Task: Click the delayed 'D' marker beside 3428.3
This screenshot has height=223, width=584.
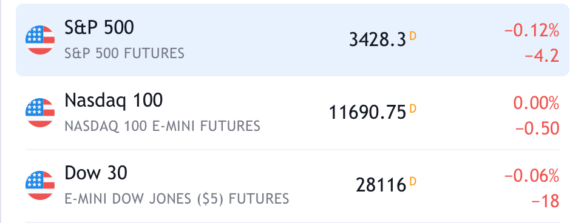Action: 413,36
